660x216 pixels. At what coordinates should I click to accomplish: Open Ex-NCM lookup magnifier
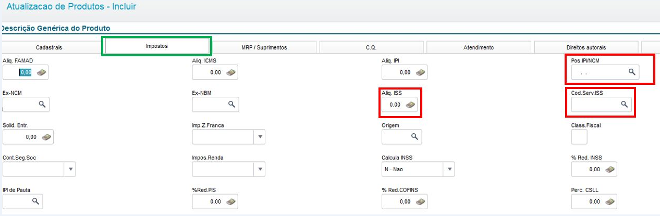tap(43, 105)
